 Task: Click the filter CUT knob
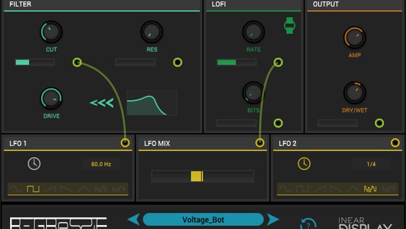(51, 32)
